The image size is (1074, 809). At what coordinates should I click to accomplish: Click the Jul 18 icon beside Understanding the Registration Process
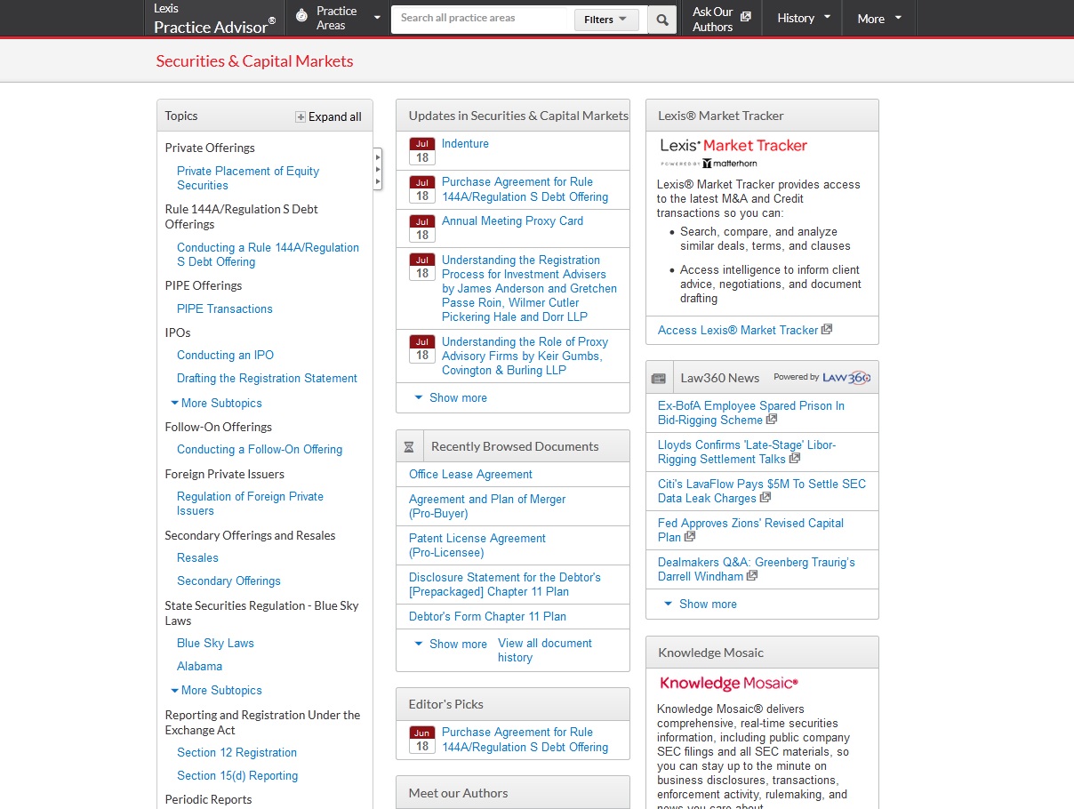pos(422,268)
